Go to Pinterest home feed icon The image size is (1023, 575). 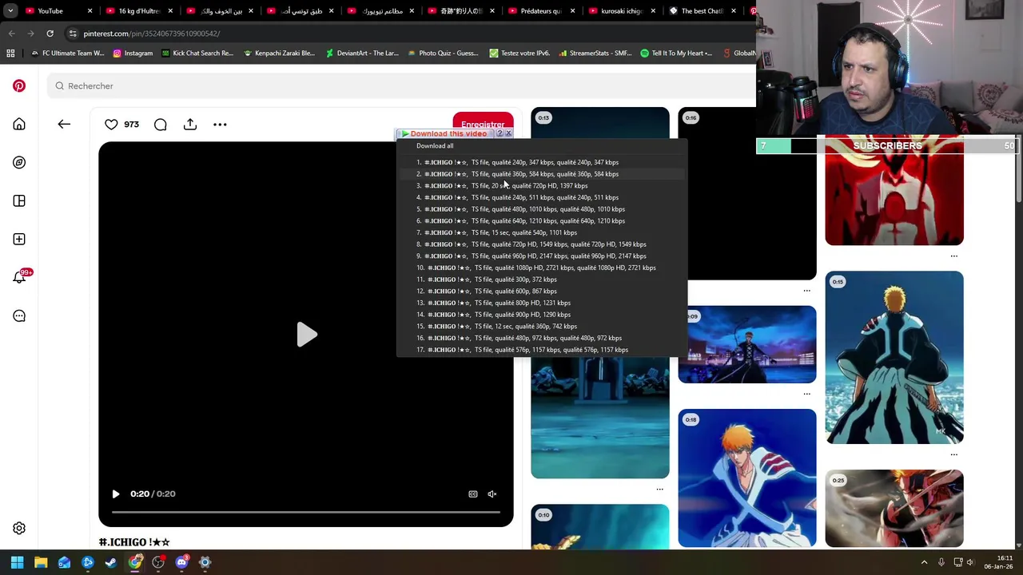(x=19, y=124)
